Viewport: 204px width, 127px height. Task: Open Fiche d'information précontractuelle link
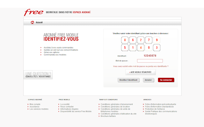160,104
